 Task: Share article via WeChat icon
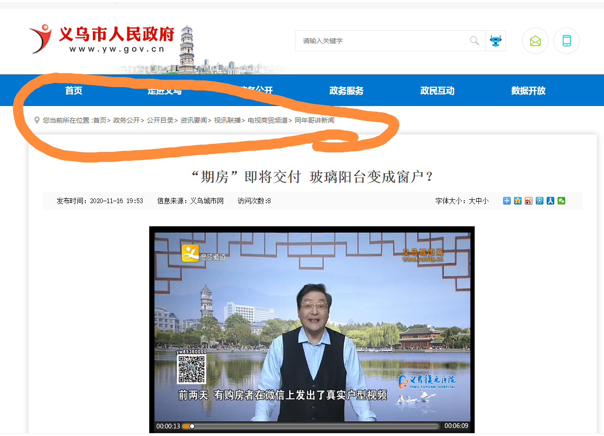click(561, 201)
